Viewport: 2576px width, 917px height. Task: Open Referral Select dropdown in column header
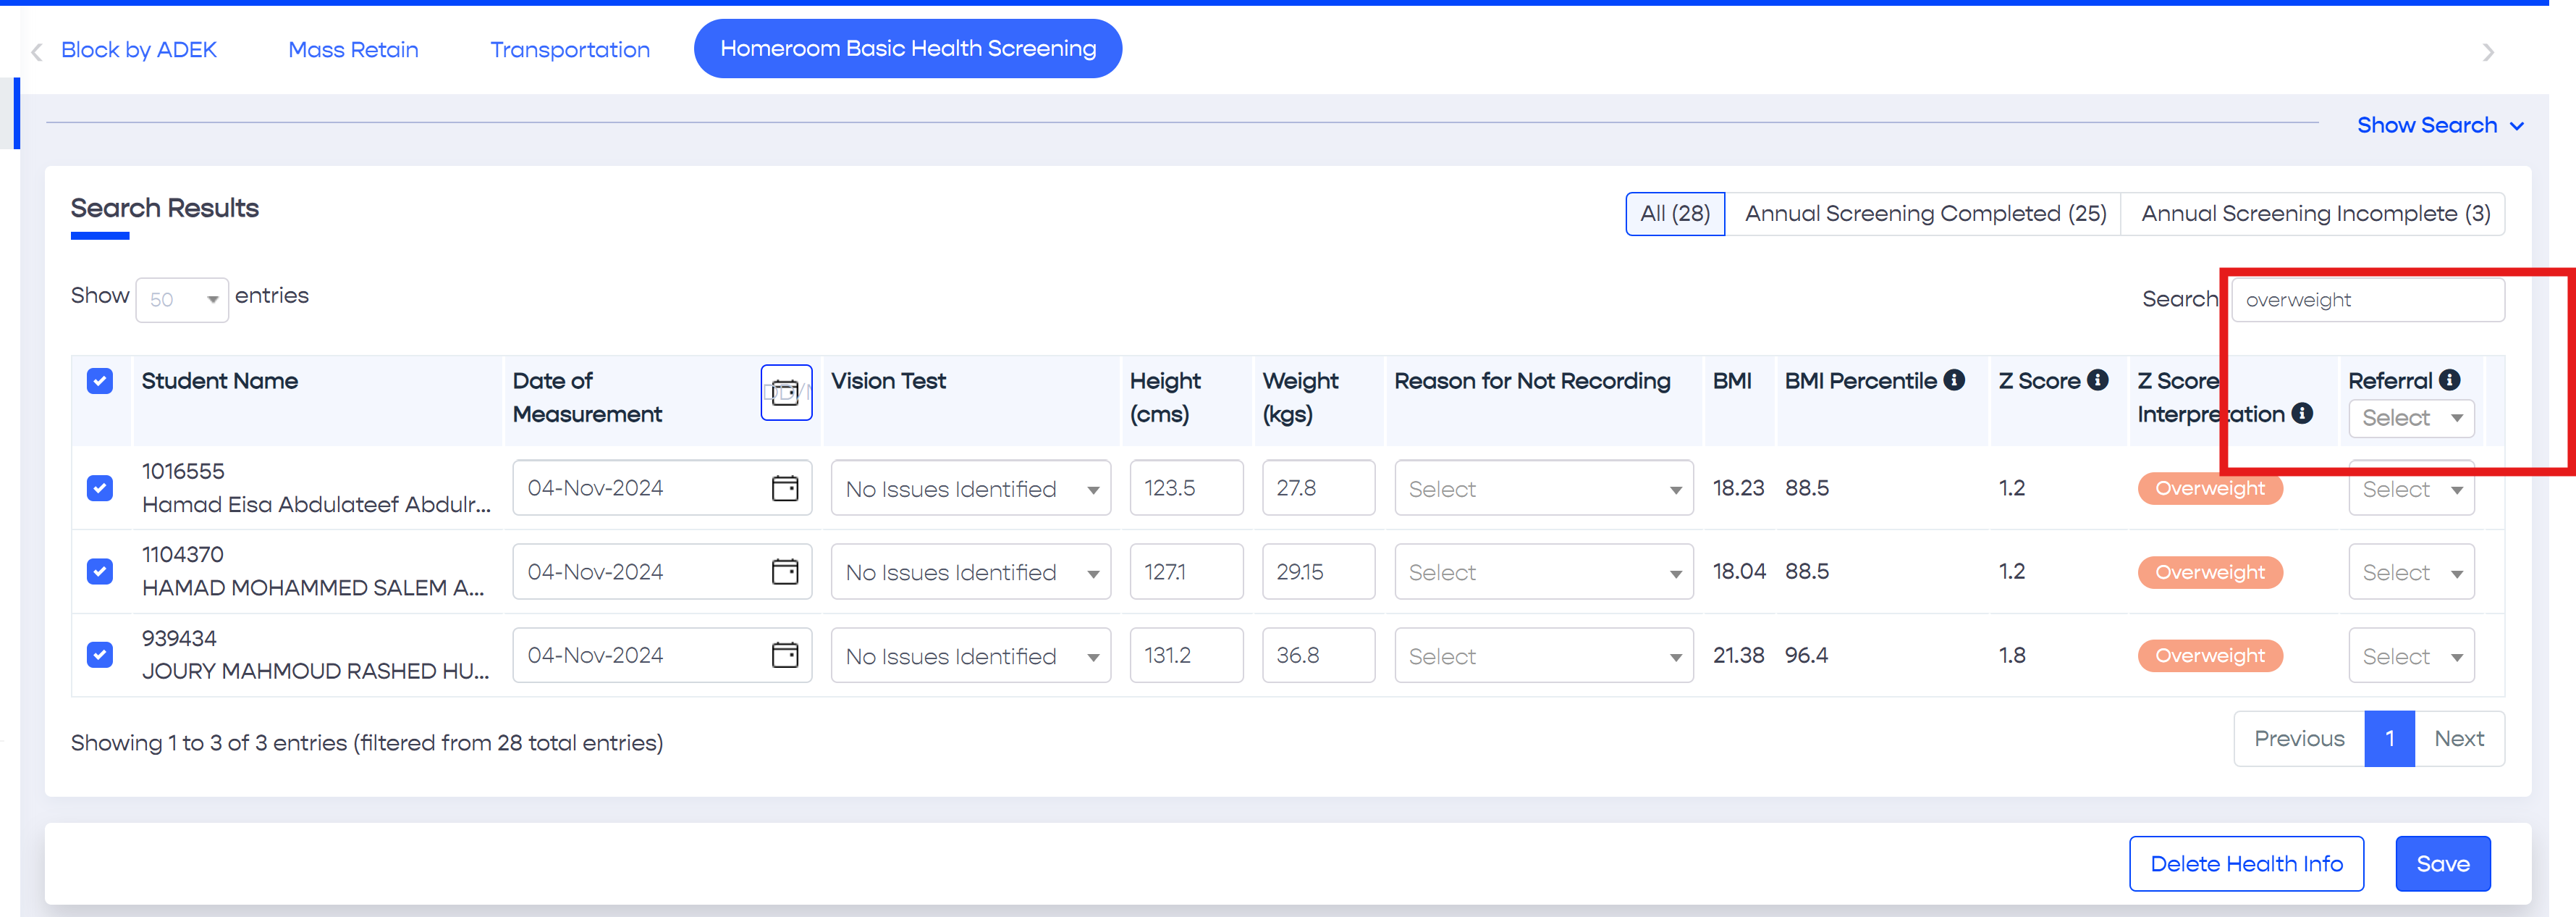[2410, 419]
